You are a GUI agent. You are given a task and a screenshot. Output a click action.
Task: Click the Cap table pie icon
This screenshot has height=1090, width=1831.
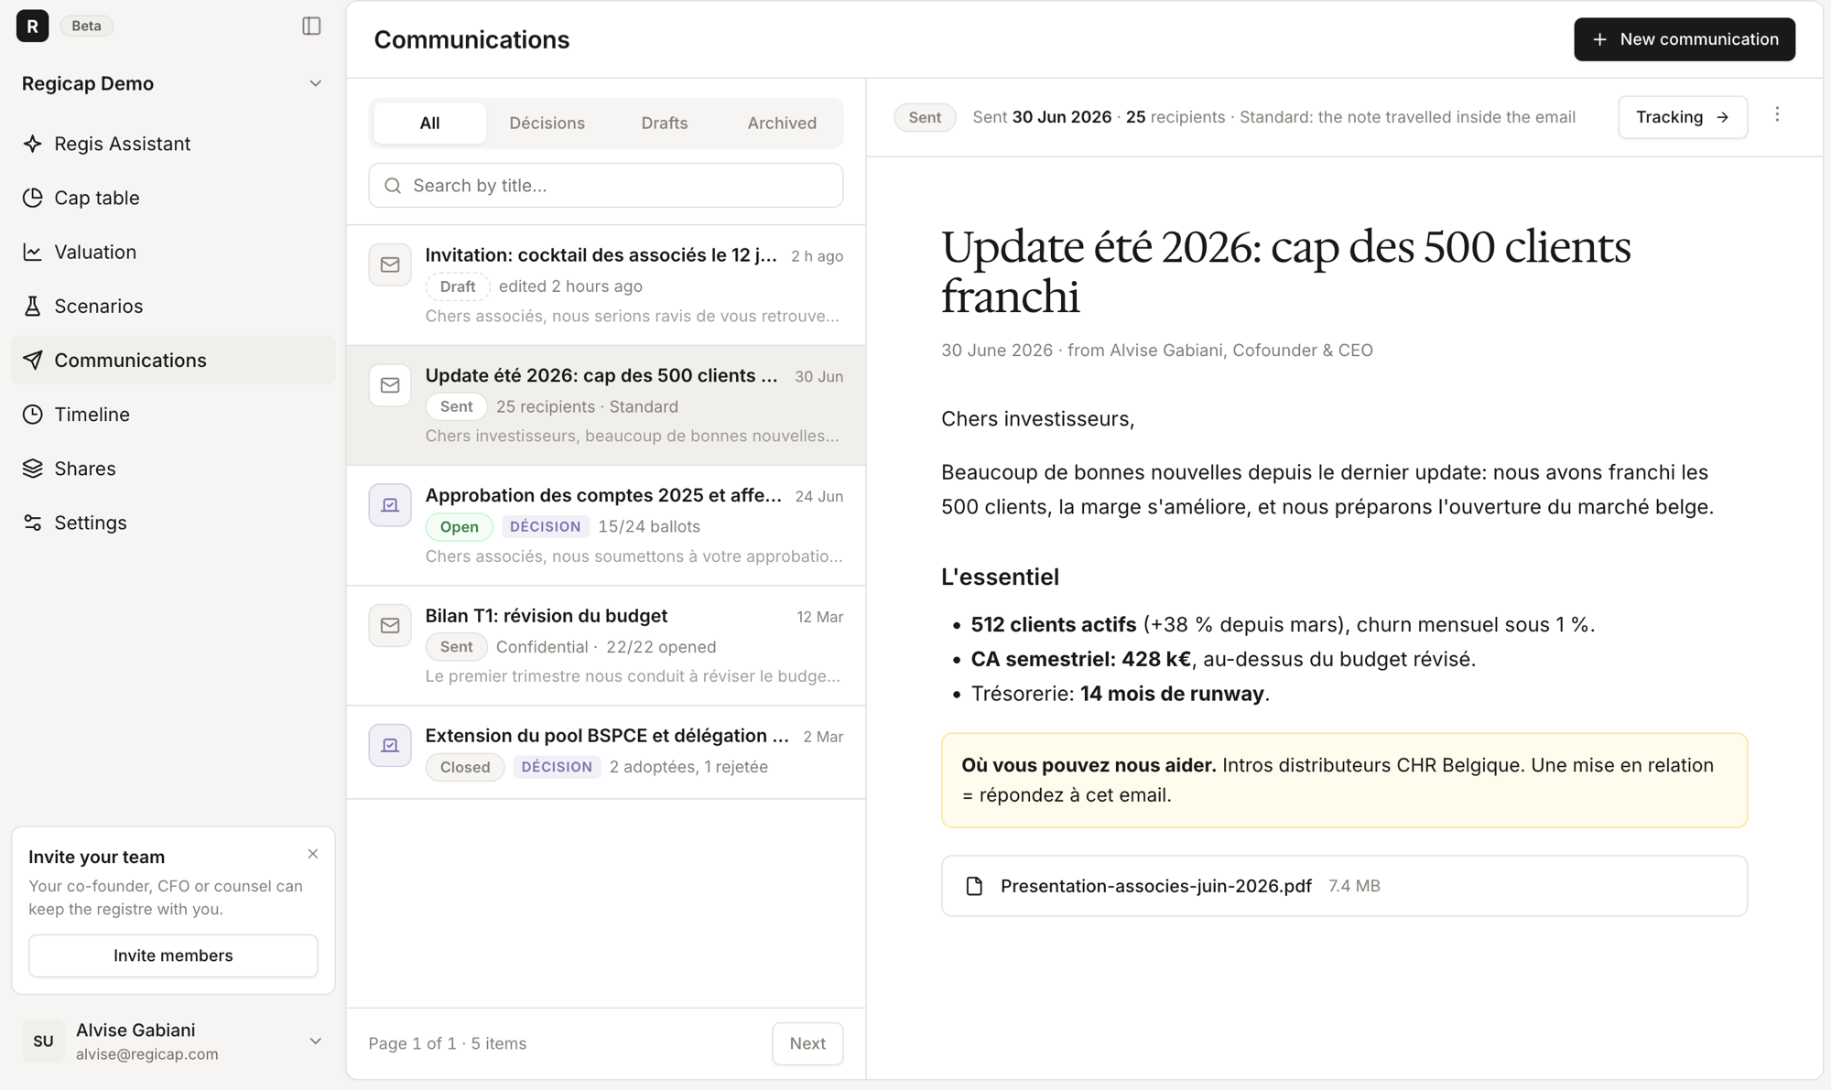click(33, 198)
